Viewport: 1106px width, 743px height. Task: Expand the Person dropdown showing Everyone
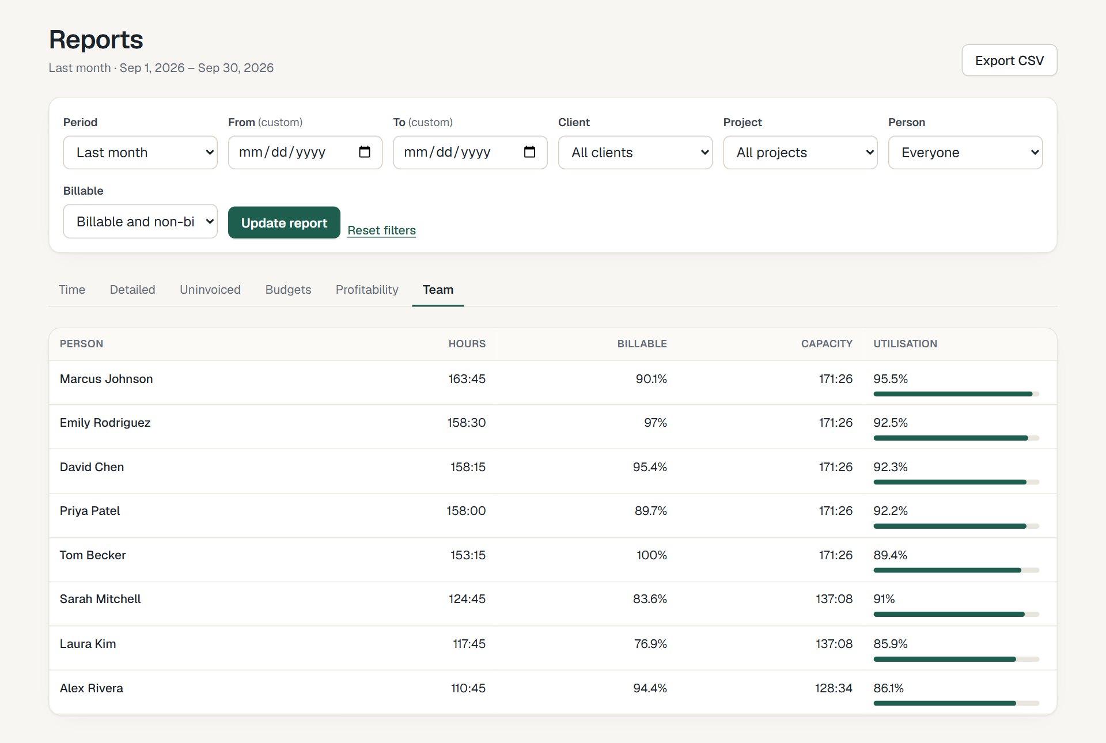click(965, 153)
